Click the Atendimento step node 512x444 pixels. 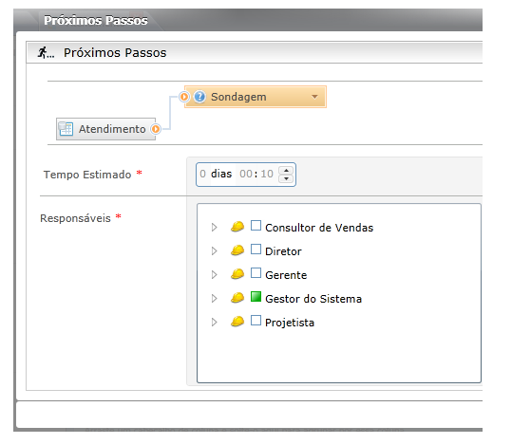click(105, 129)
